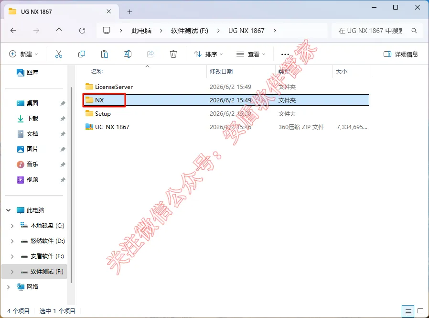Click the chevron after 此电脑 in breadcrumb
This screenshot has height=318, width=429.
[161, 31]
